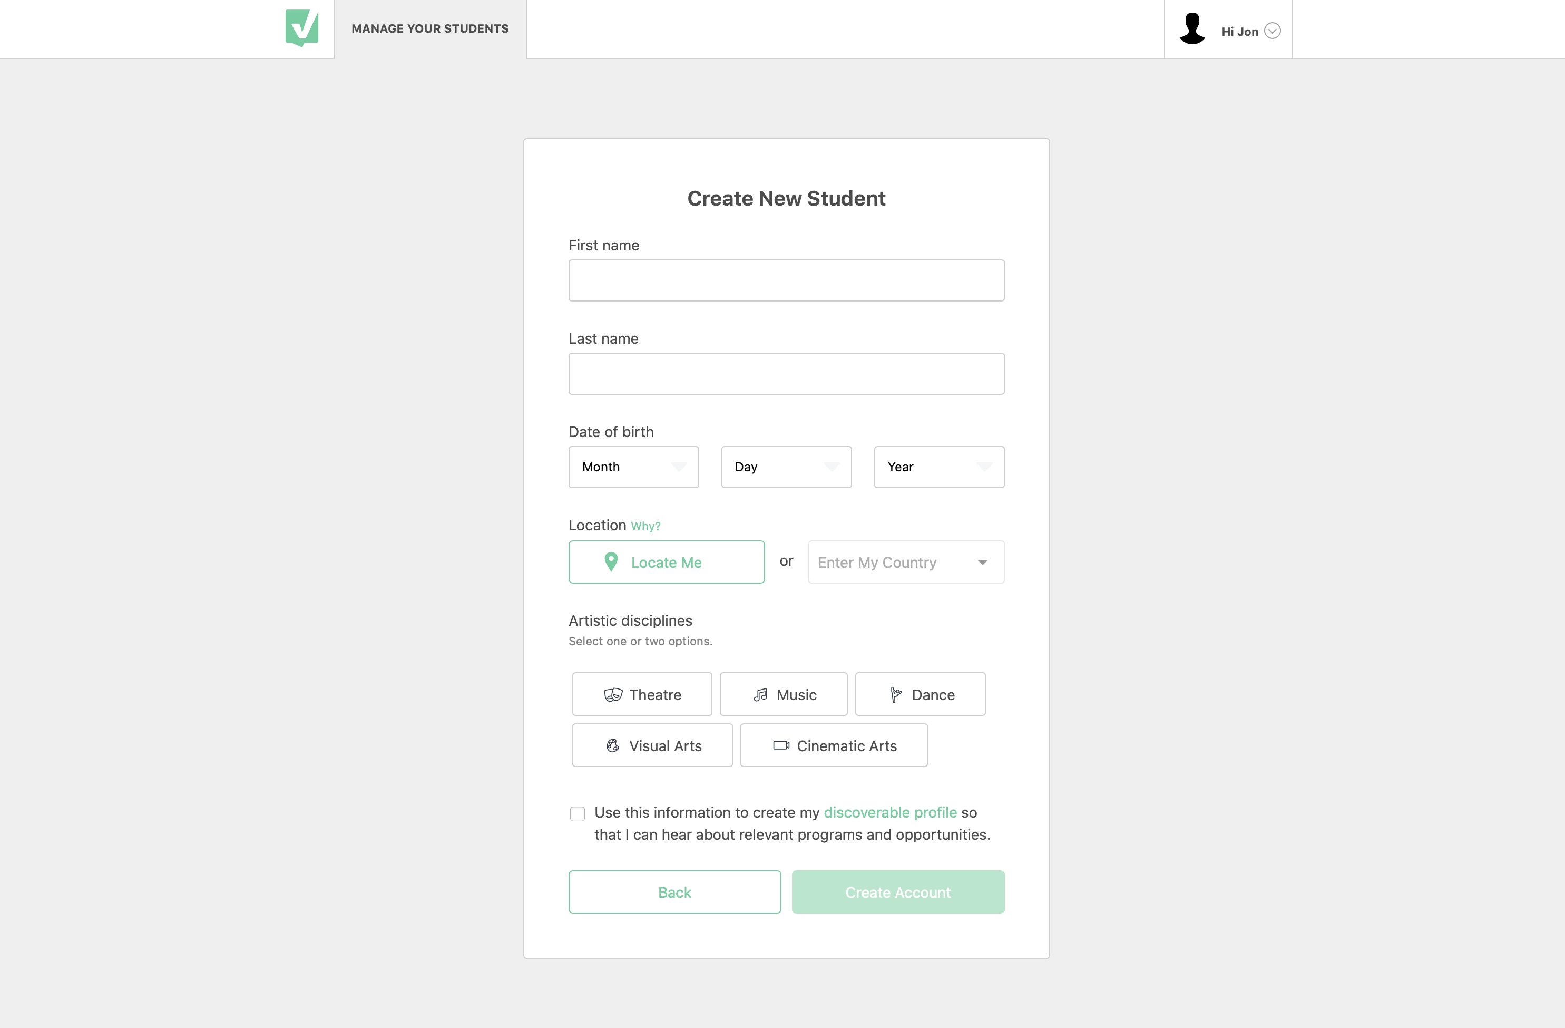The width and height of the screenshot is (1565, 1028).
Task: Click the Back button
Action: 673,891
